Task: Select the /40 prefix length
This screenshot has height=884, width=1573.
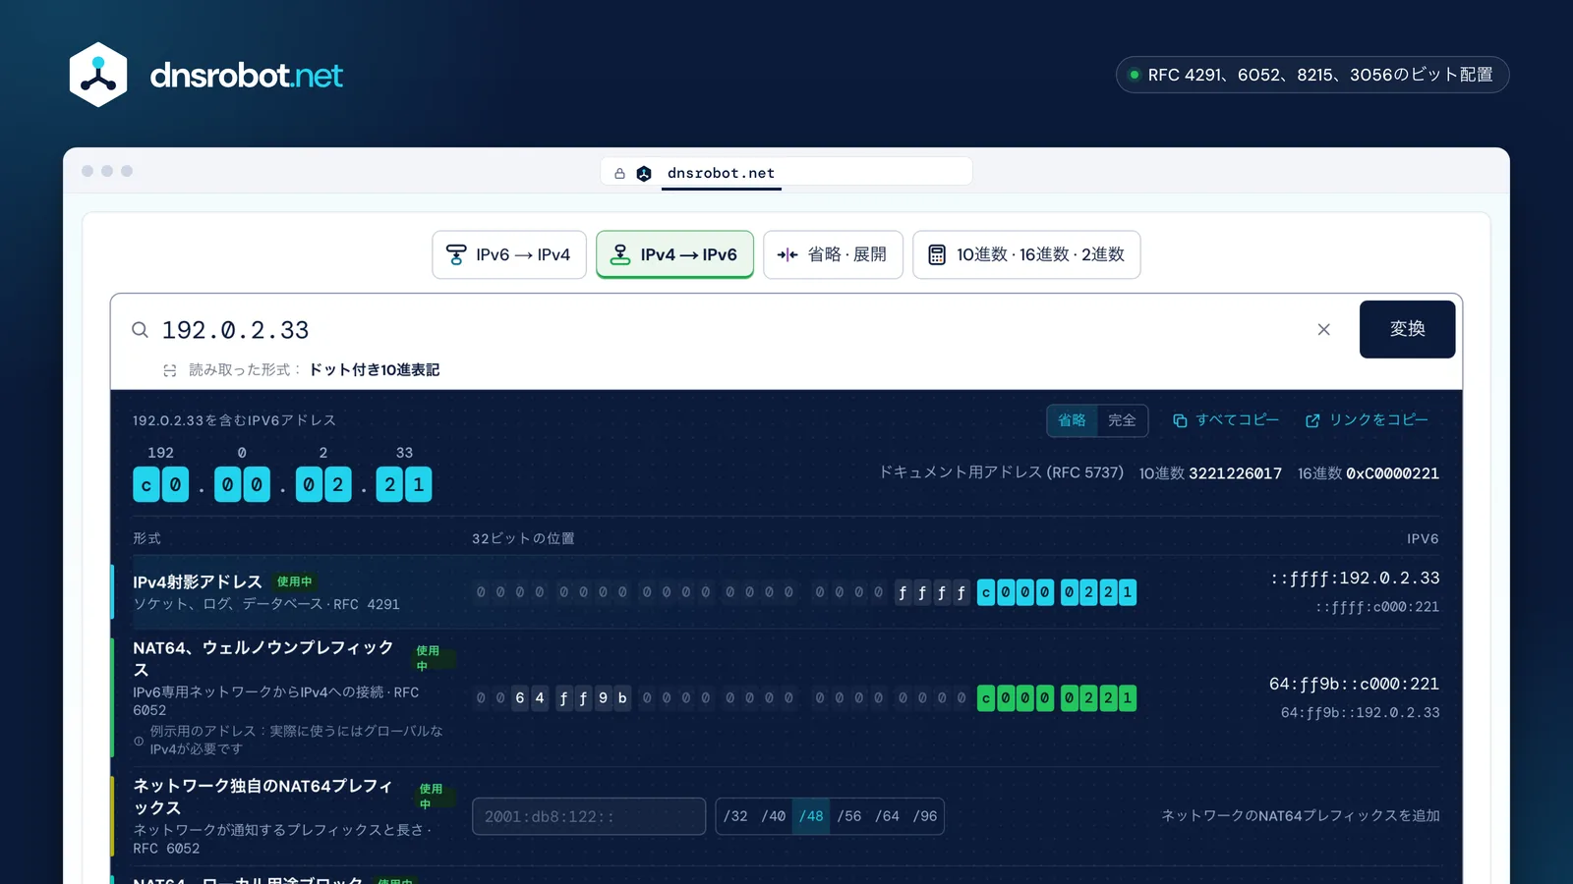Action: click(774, 816)
